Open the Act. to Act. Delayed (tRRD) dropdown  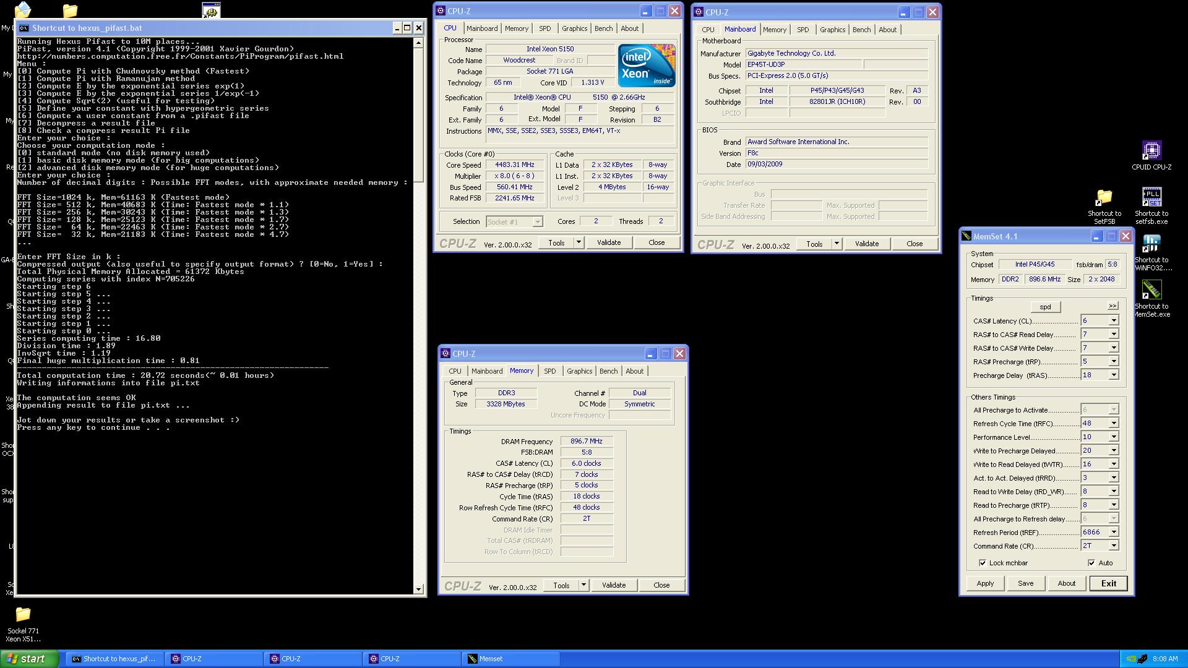tap(1113, 477)
